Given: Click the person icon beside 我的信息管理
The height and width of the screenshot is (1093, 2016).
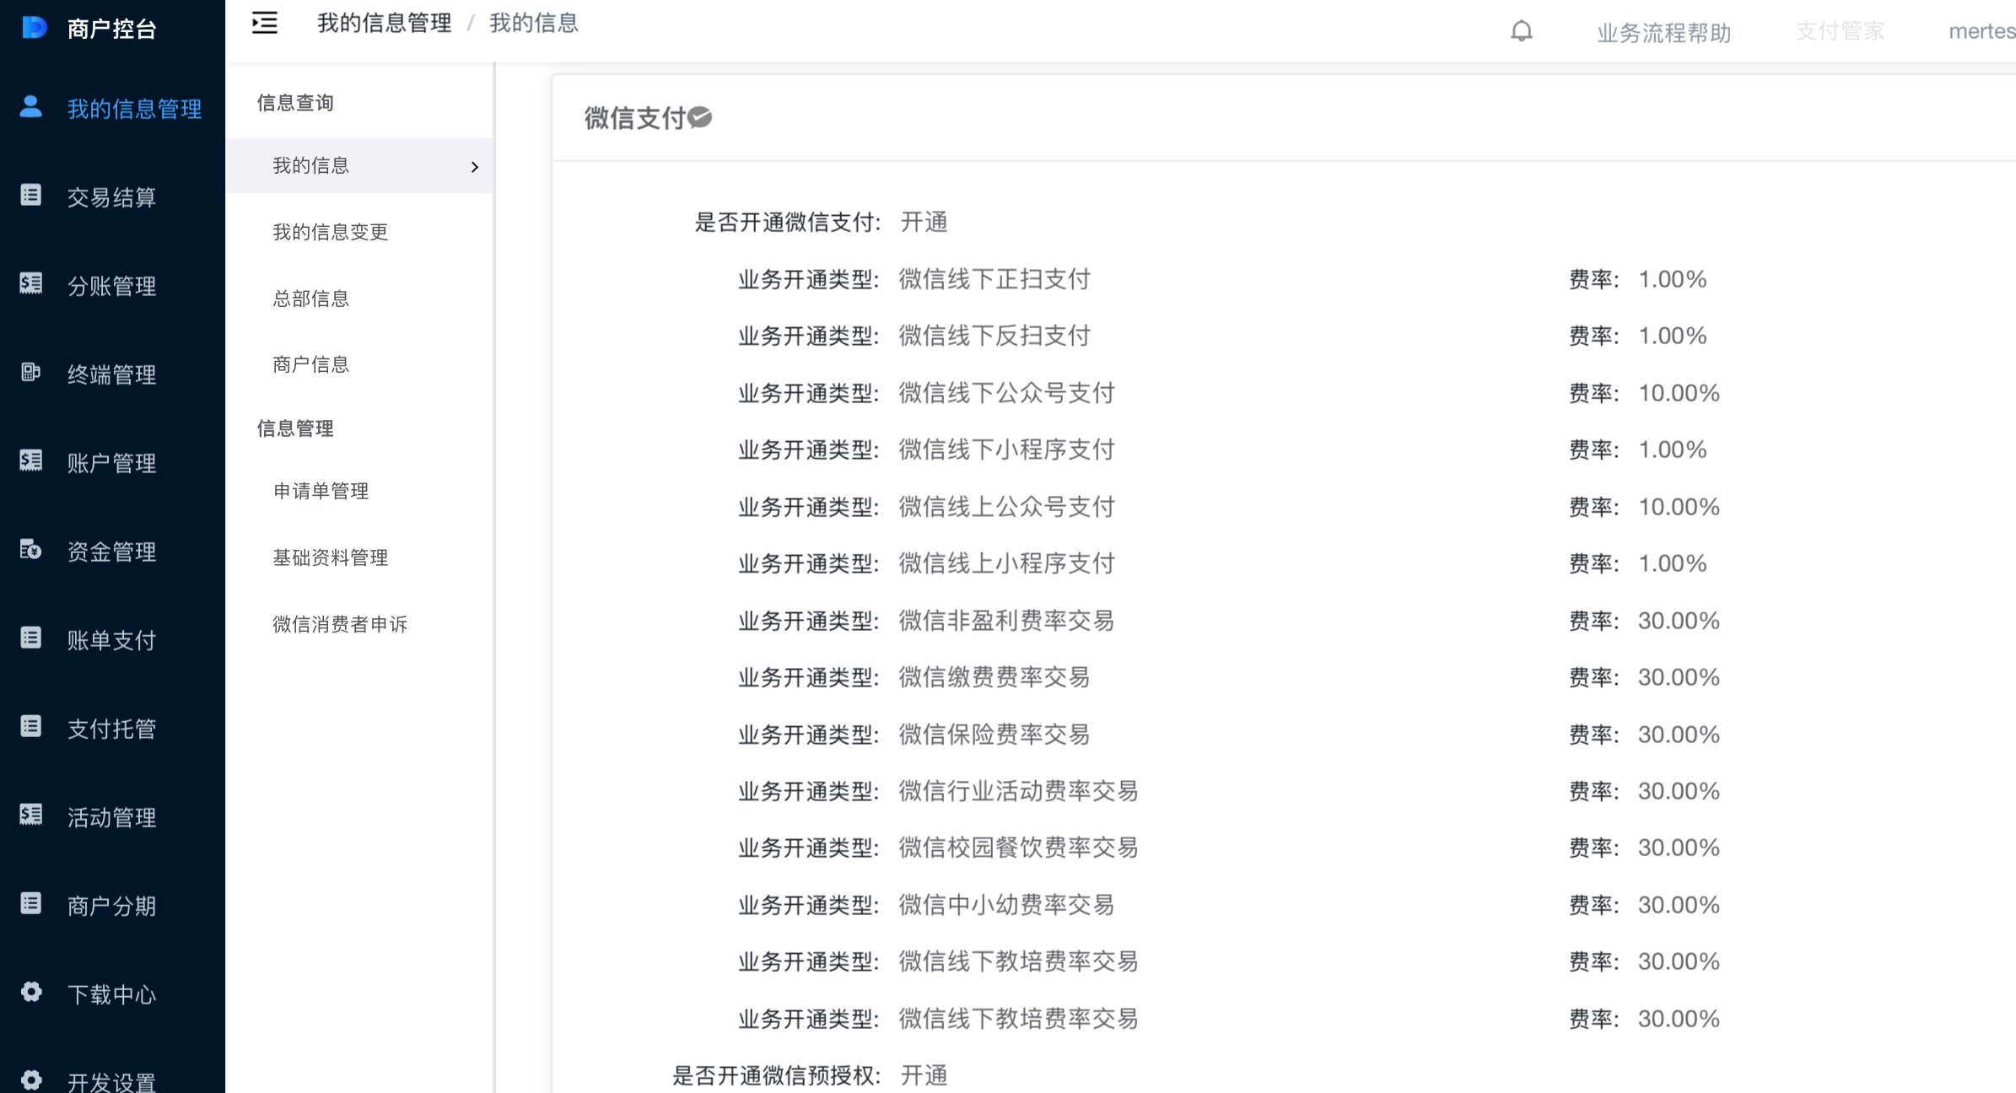Looking at the screenshot, I should (x=31, y=107).
